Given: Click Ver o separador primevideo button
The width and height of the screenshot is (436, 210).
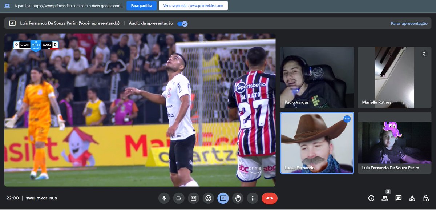Looking at the screenshot, I should point(193,6).
